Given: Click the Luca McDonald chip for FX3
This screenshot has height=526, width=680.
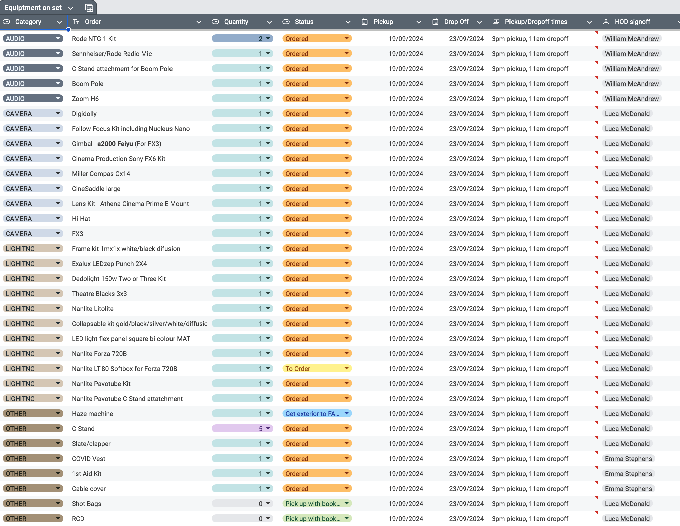Looking at the screenshot, I should 627,234.
